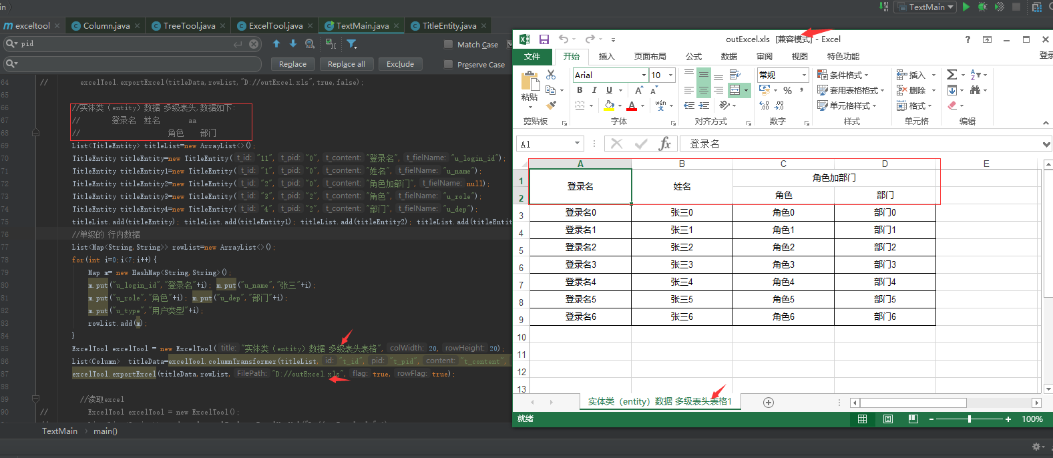The height and width of the screenshot is (458, 1053).
Task: Click the Excel zoom slider handle
Action: tap(969, 419)
